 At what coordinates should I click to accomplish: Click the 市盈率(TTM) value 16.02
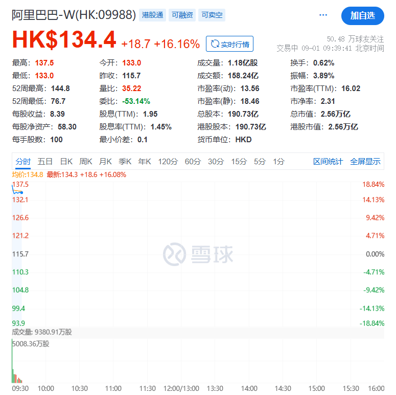click(x=351, y=88)
